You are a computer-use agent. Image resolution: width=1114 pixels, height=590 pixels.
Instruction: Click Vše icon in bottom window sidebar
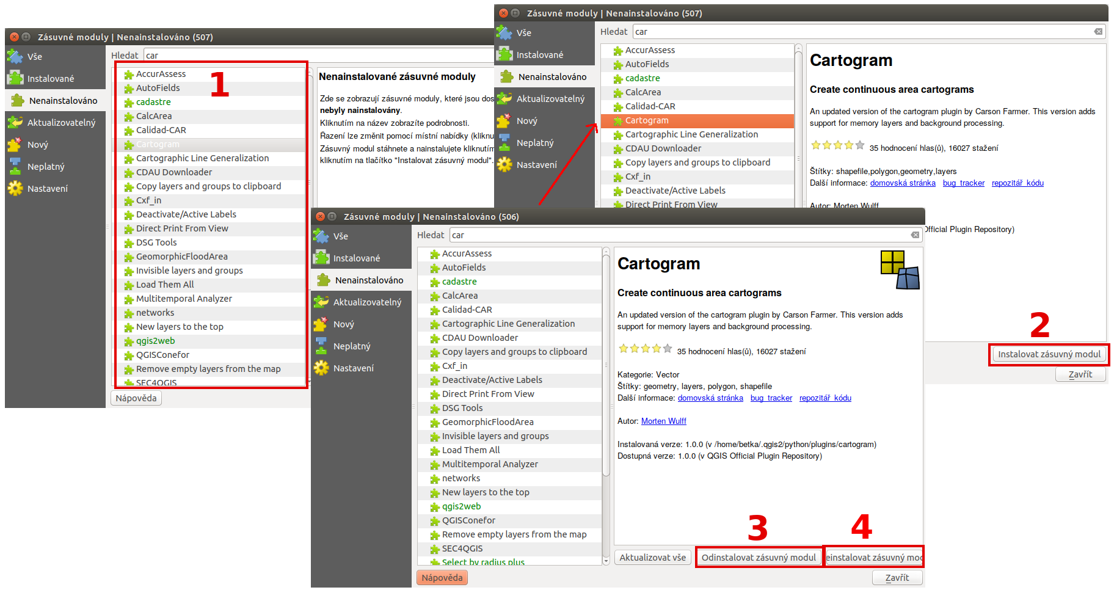point(321,236)
